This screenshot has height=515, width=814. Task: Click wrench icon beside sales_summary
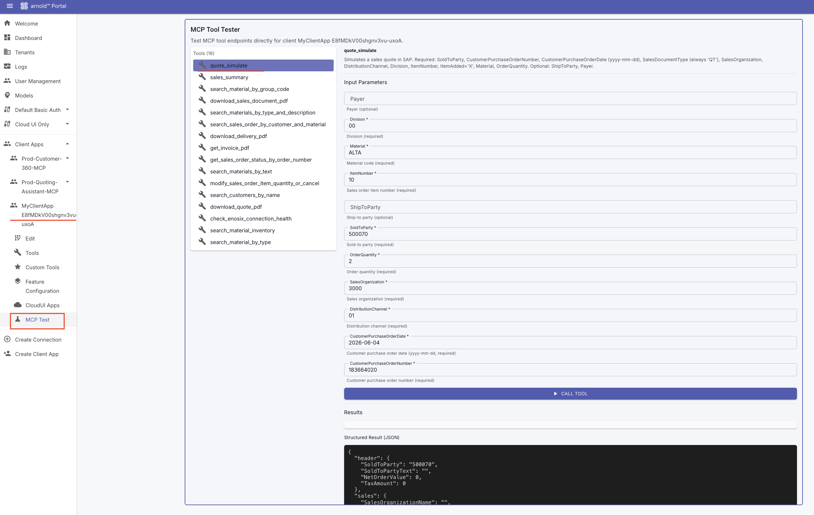tap(202, 77)
